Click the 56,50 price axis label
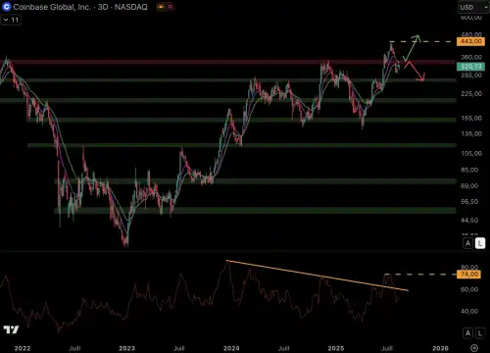This screenshot has height=353, width=490. (469, 202)
